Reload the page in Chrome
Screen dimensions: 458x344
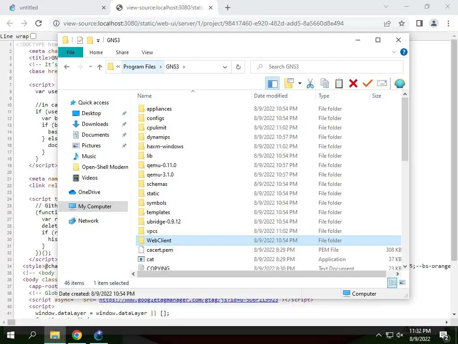(x=38, y=23)
